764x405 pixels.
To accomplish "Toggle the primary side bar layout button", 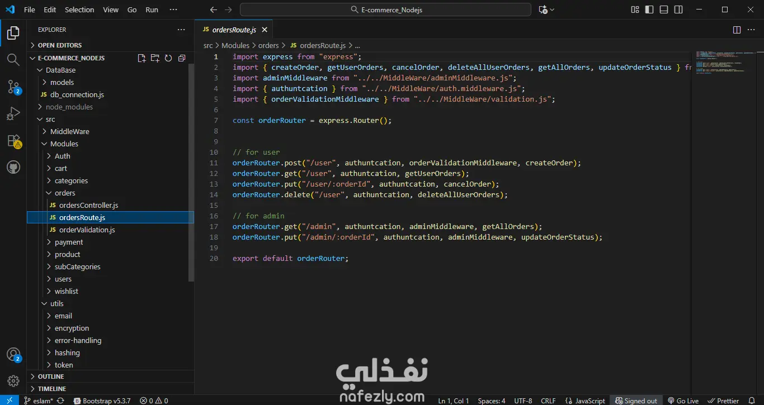I will pos(649,9).
